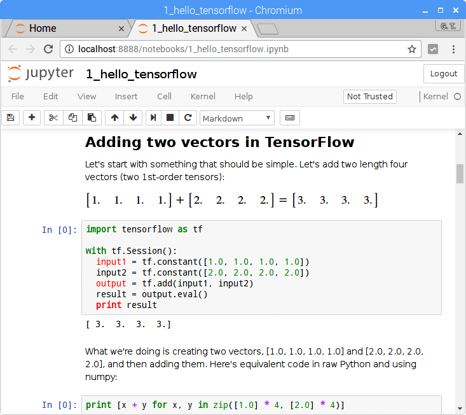Go forward with the browser forward arrow
Screen dimensions: 466x415
tap(31, 49)
